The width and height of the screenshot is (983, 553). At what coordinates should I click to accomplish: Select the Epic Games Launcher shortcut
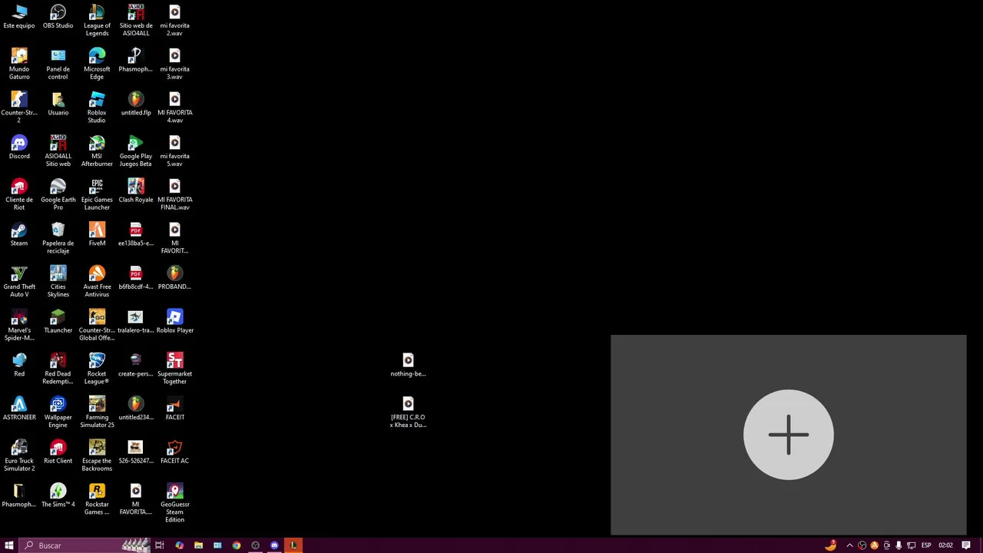pos(97,194)
